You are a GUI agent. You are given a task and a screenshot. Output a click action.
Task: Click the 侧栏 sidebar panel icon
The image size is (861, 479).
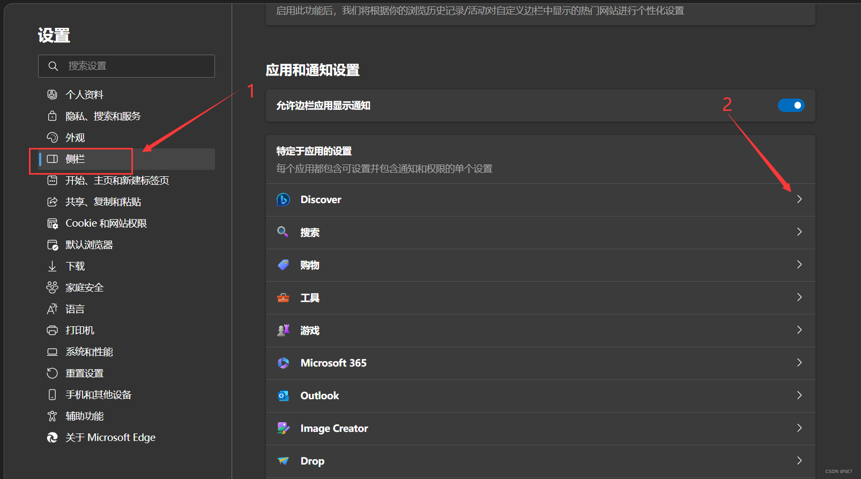[x=52, y=159]
